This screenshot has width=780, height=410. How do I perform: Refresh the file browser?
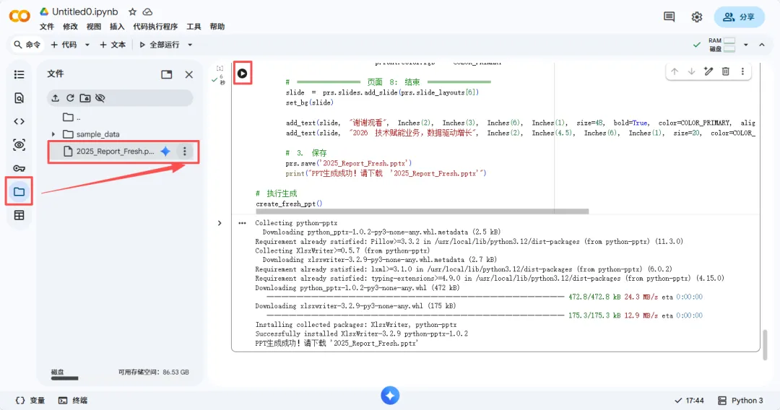click(x=70, y=98)
